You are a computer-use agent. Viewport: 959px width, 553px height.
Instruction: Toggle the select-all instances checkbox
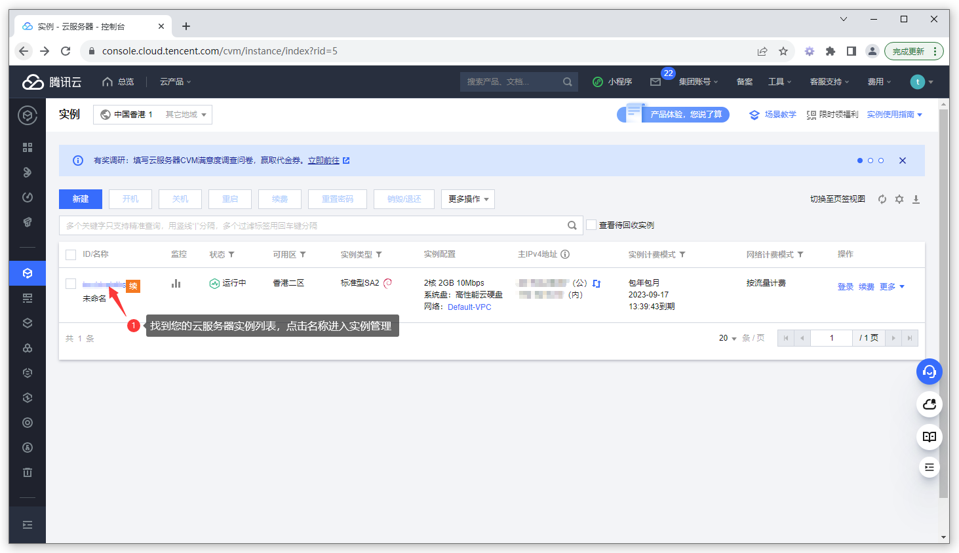pos(71,254)
